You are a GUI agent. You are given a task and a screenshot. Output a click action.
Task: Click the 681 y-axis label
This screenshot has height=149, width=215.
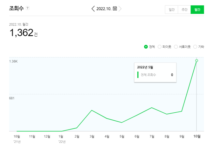12,98
